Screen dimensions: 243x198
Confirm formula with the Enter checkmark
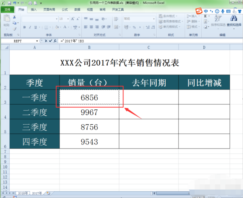coord(50,41)
